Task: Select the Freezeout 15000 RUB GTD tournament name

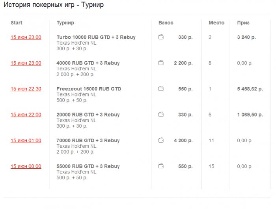Action: pyautogui.click(x=89, y=89)
